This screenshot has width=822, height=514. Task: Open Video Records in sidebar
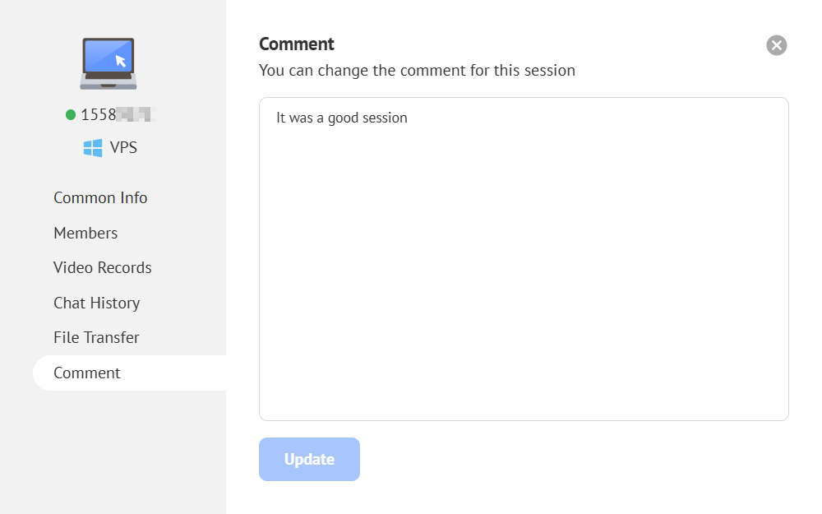click(103, 268)
